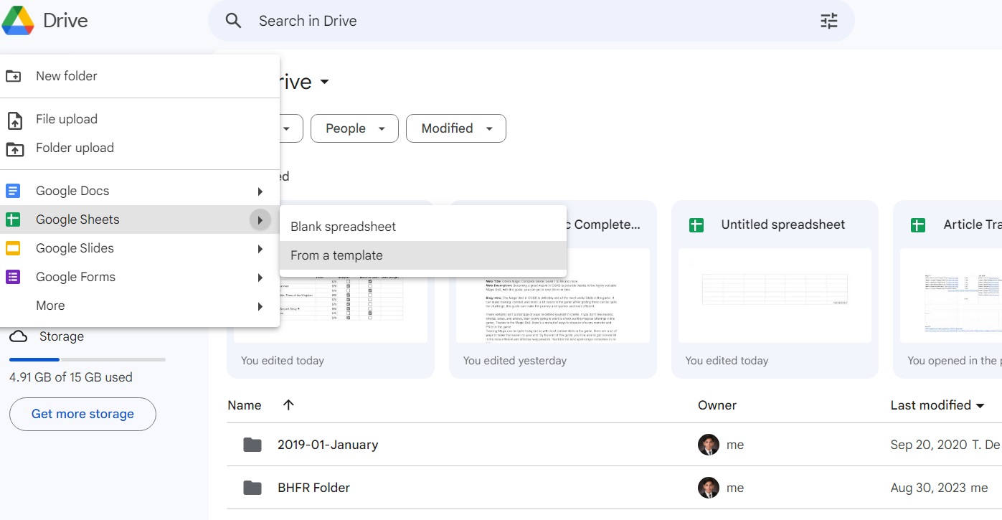Select Folder upload menu item
The width and height of the screenshot is (1002, 520).
pyautogui.click(x=140, y=148)
